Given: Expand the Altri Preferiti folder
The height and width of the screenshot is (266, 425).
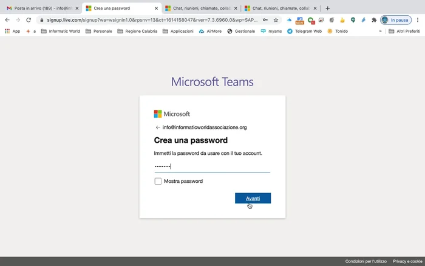Looking at the screenshot, I should pos(404,31).
